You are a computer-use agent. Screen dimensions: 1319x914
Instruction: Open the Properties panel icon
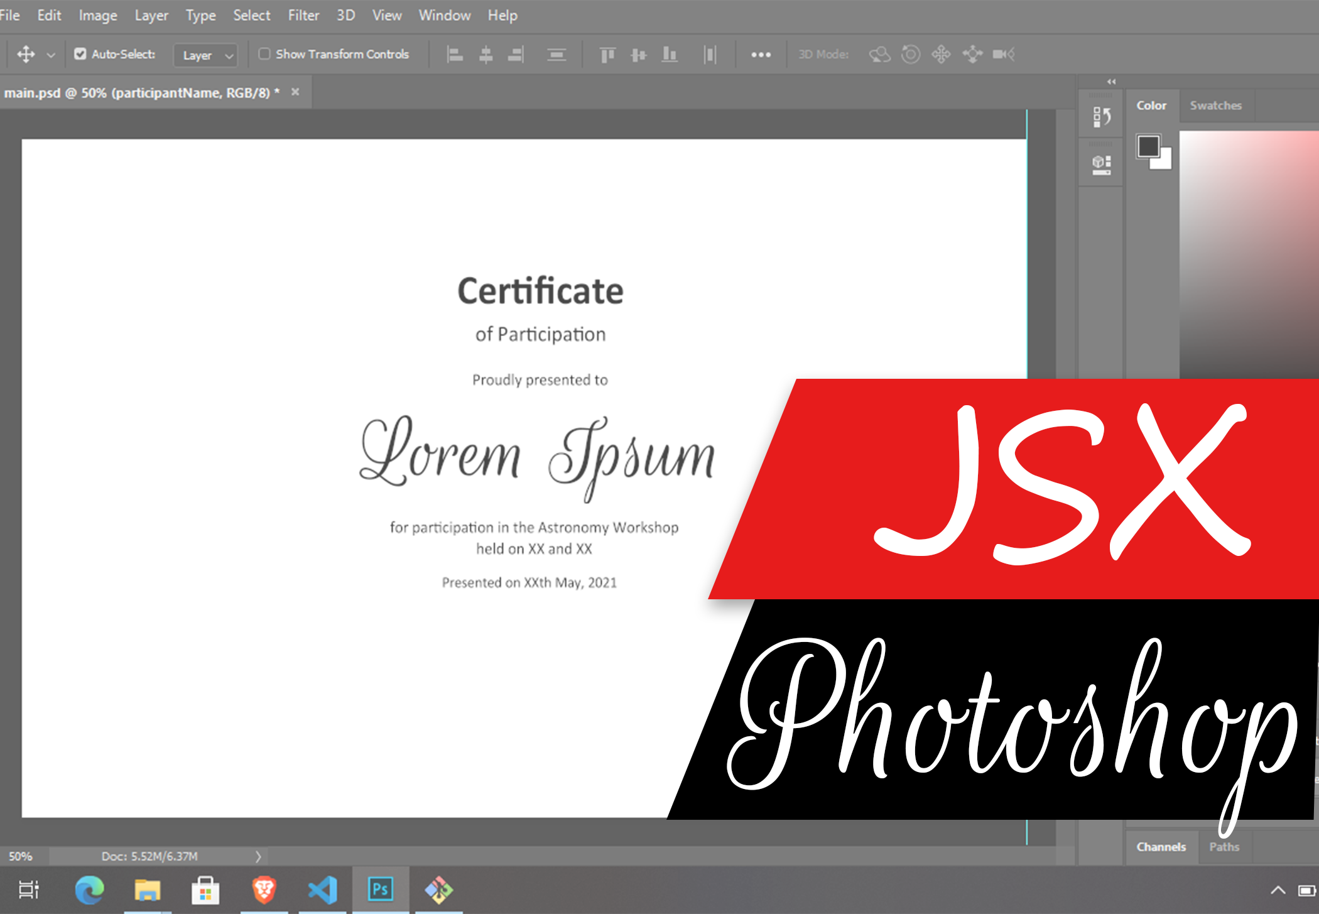click(1101, 165)
